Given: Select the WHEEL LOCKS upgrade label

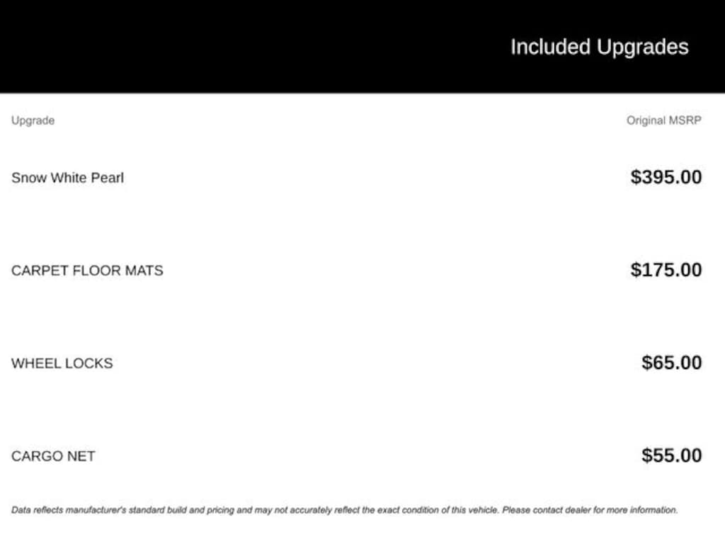Looking at the screenshot, I should coord(62,363).
